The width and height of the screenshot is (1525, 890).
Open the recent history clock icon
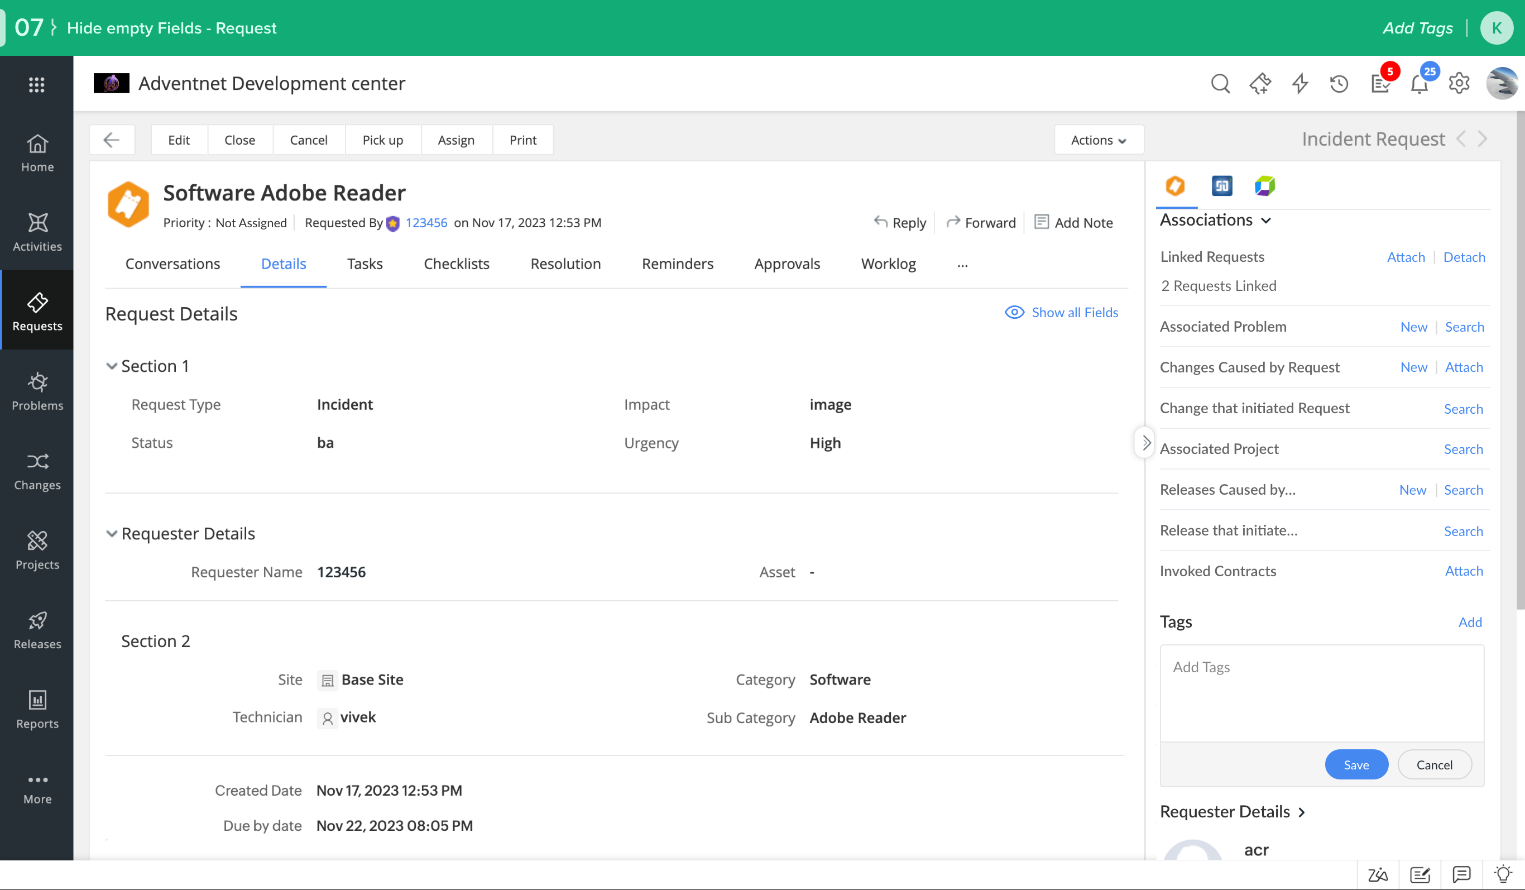[1339, 83]
